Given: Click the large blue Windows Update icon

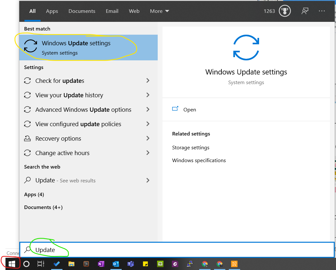Looking at the screenshot, I should [x=246, y=48].
